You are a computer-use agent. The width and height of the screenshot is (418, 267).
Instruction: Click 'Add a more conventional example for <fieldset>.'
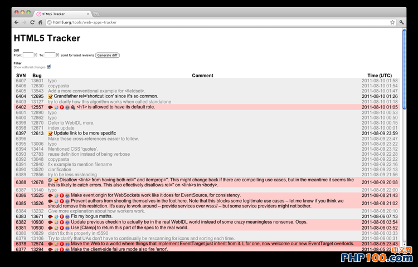coord(96,91)
